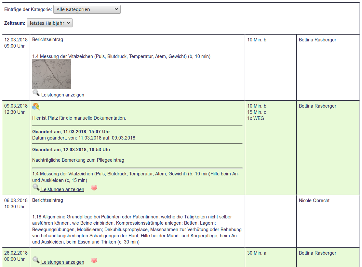
Task: Open the 'Alle Kategorien' category dropdown
Action: click(87, 9)
